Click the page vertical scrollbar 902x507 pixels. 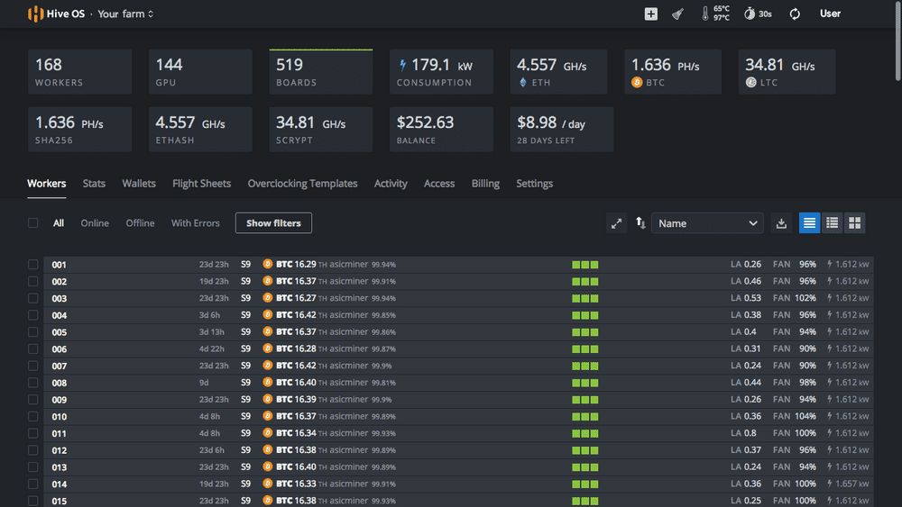898,41
